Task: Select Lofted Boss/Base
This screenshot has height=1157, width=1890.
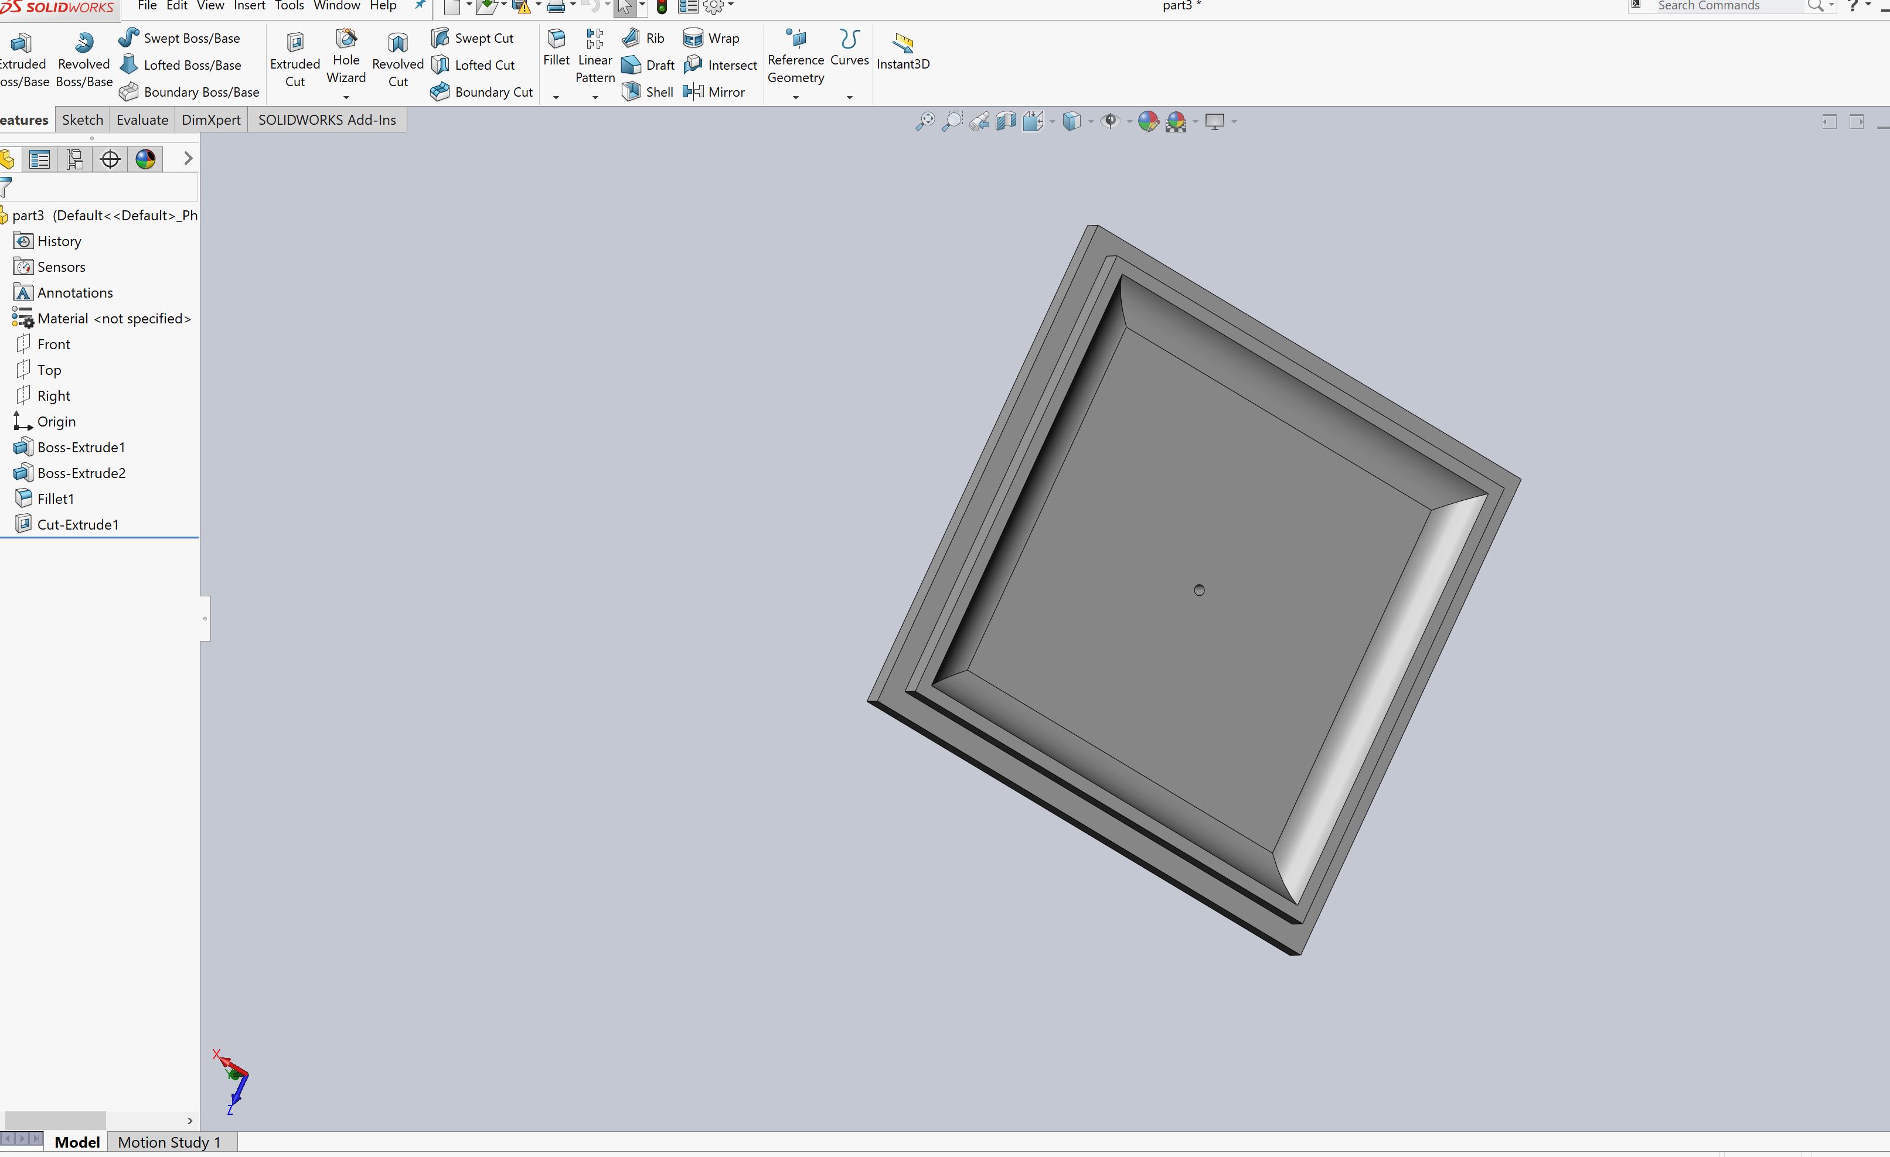Action: point(181,64)
